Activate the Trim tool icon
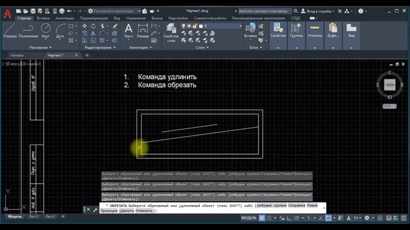 [102, 26]
